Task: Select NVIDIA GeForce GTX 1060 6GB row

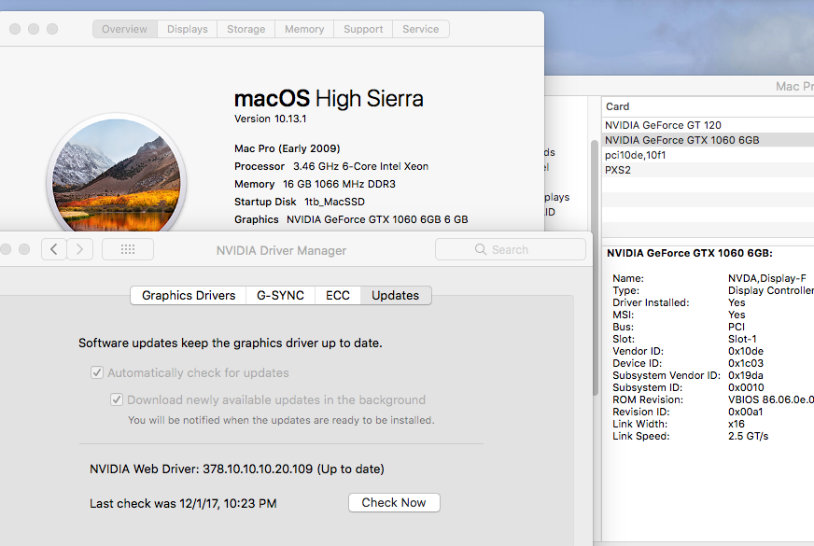Action: coord(708,140)
